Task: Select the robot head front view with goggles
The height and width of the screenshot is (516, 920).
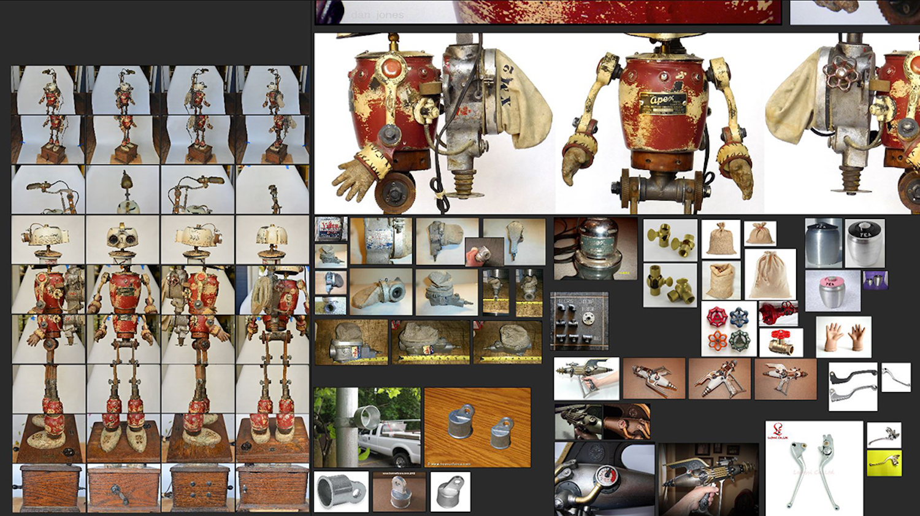Action: (123, 239)
